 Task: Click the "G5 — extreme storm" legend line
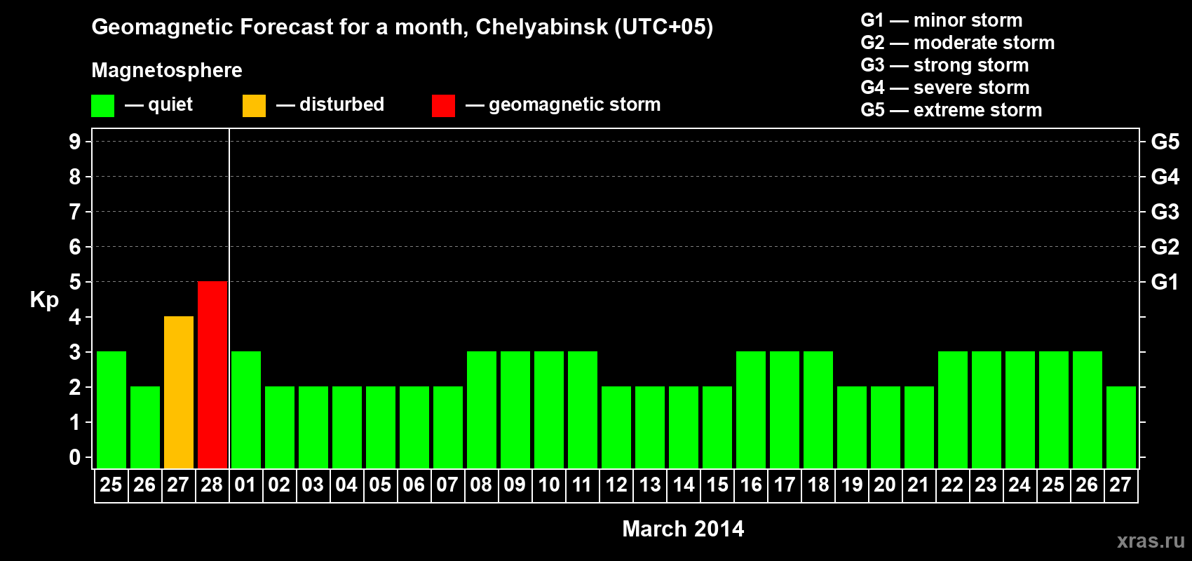(951, 110)
